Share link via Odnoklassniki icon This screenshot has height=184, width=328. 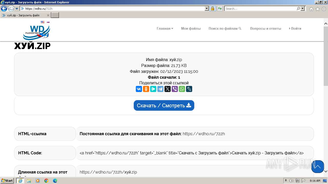tap(146, 89)
